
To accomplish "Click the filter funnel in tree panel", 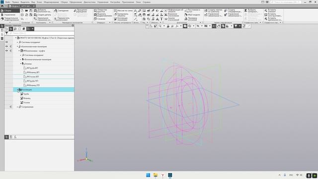I will click(x=6, y=33).
